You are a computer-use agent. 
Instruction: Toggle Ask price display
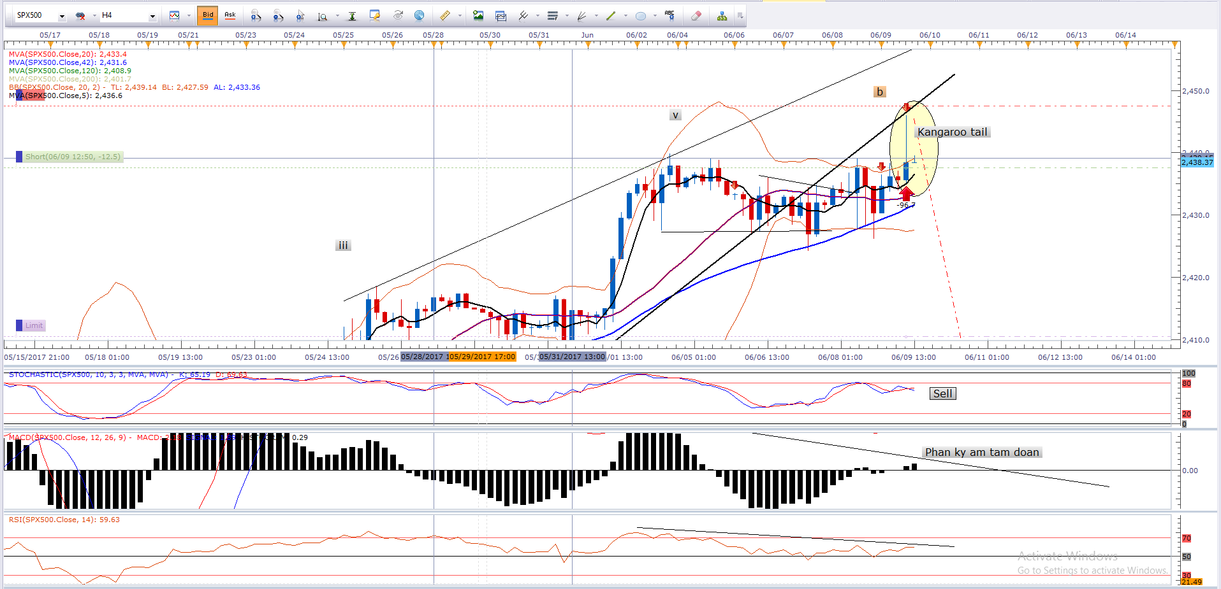coord(230,15)
